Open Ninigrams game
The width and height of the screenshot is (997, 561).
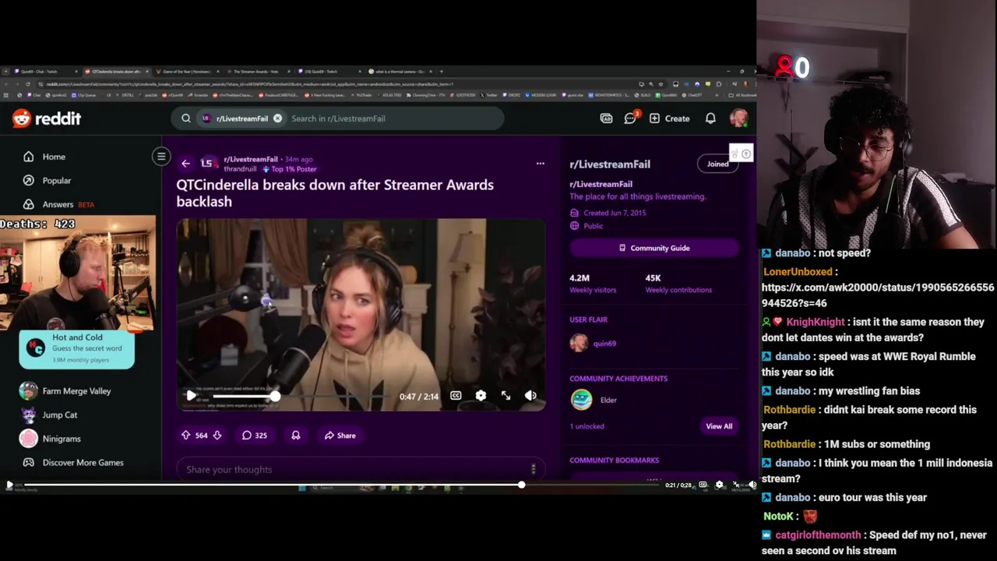coord(51,439)
